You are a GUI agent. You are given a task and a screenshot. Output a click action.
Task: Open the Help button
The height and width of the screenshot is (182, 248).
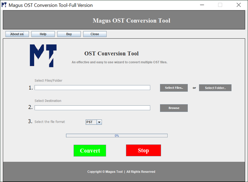tap(43, 34)
